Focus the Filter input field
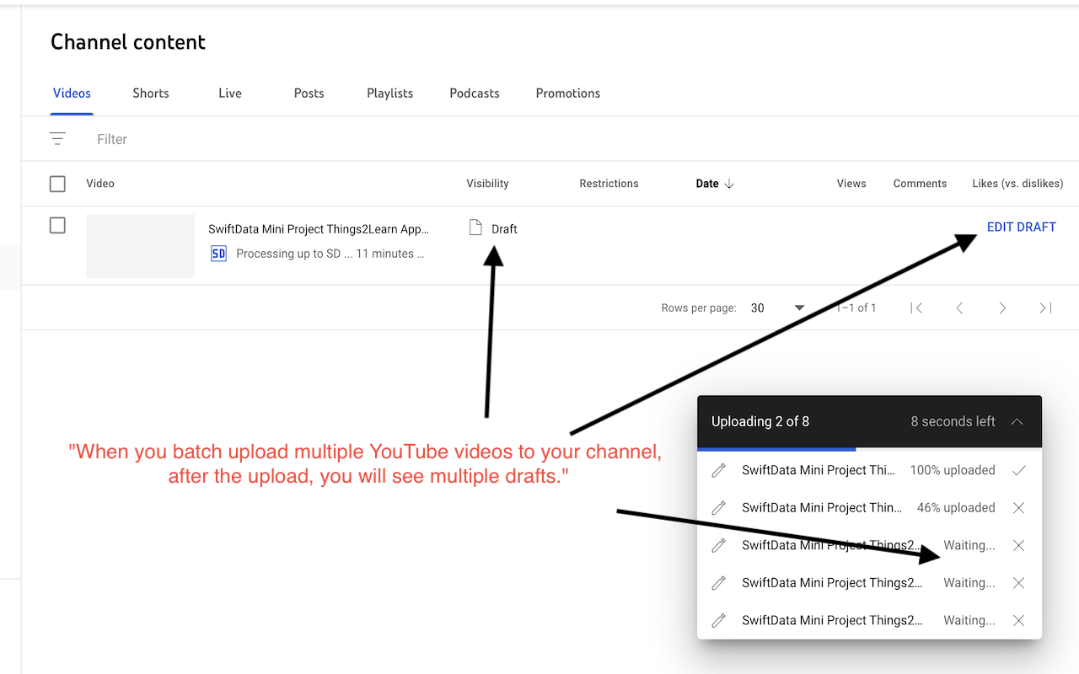This screenshot has width=1079, height=674. pyautogui.click(x=112, y=139)
